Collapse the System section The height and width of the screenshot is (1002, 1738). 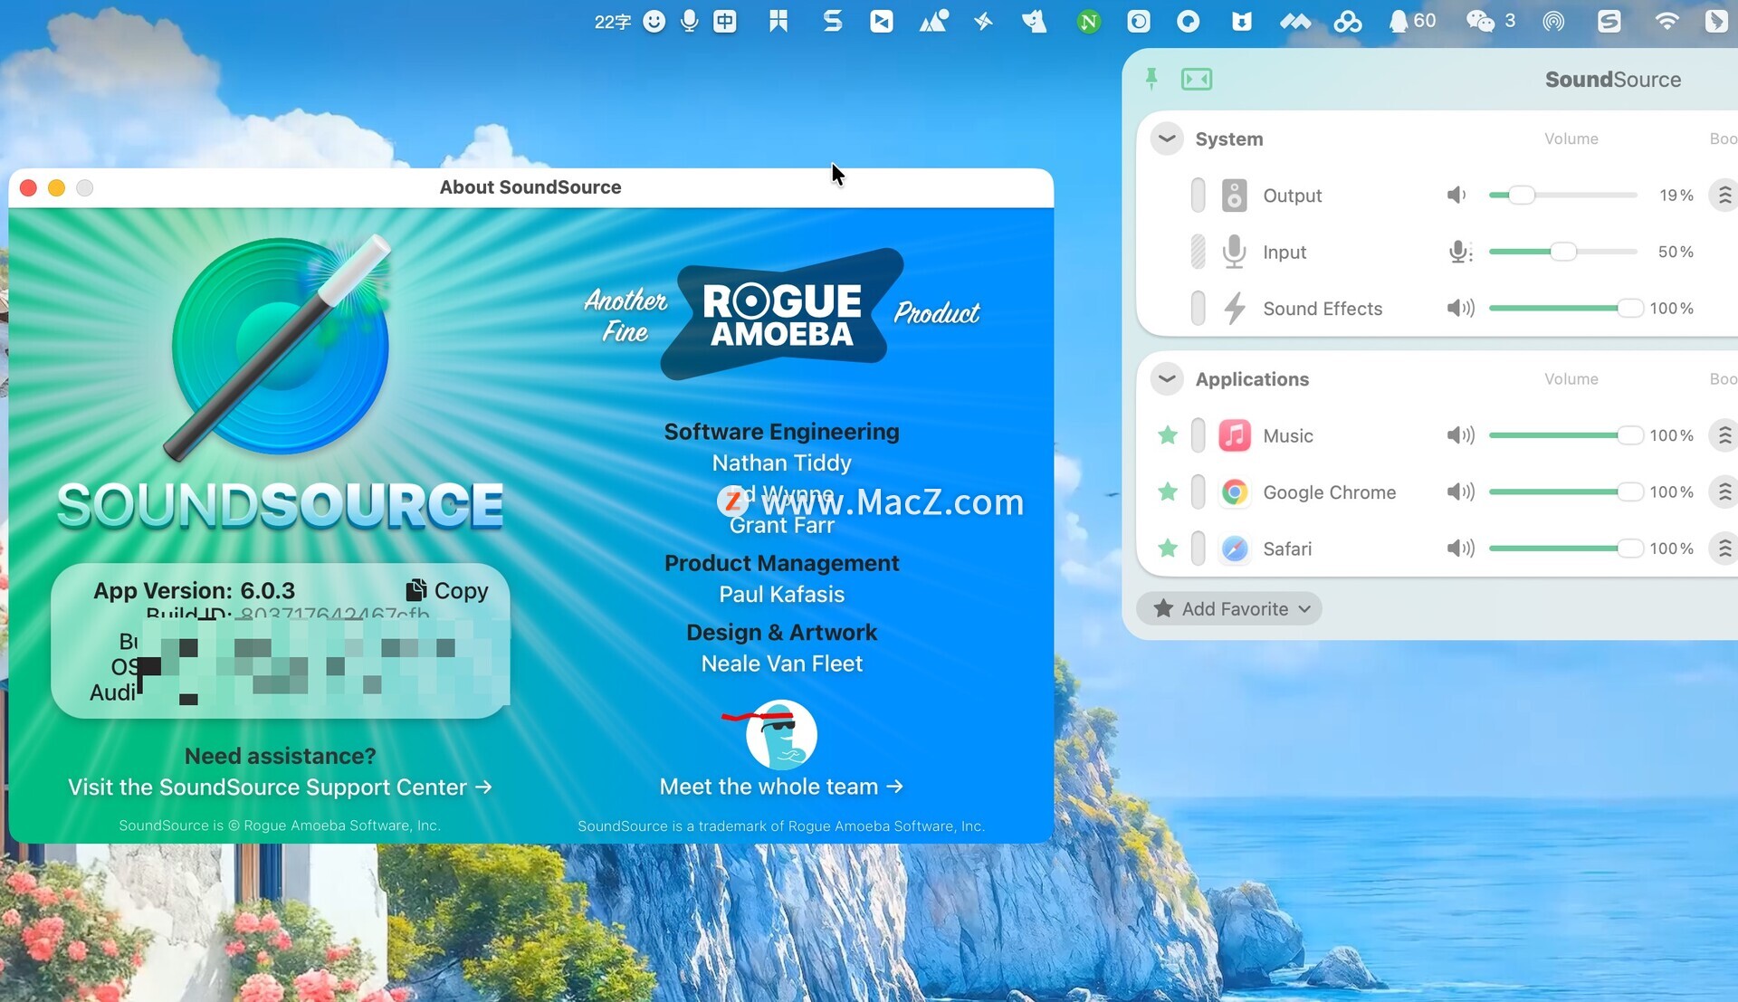[x=1167, y=138]
